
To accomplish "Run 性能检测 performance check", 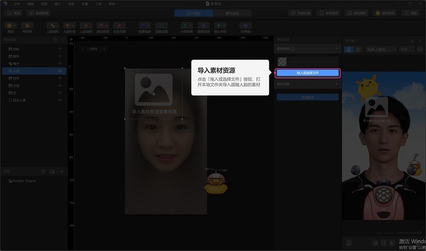I will [301, 13].
